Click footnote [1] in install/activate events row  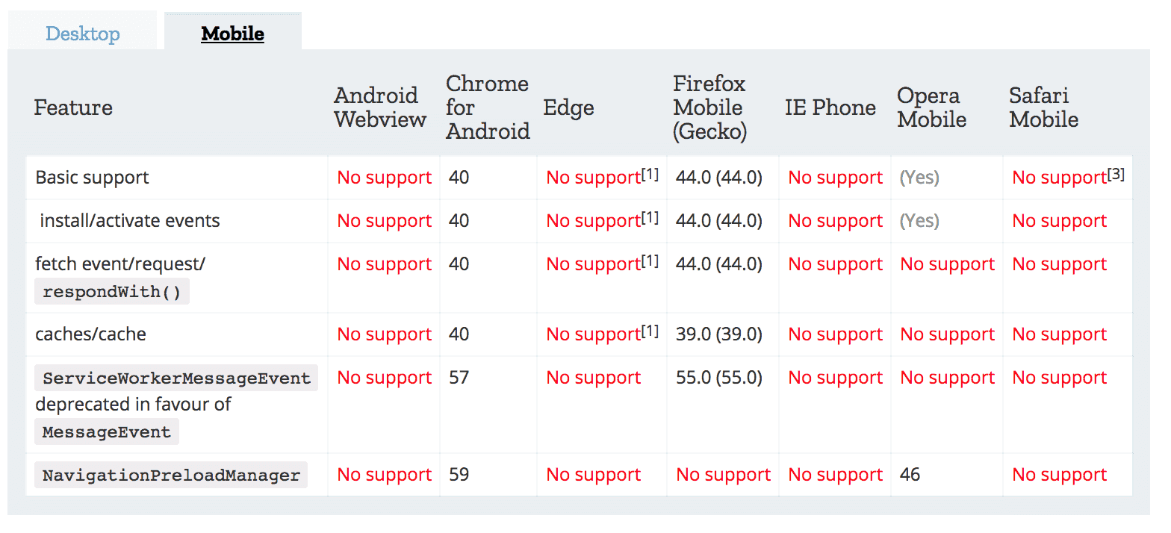650,216
